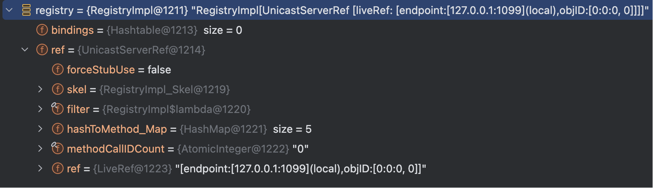Click the LiveRef ref field icon
653x188 pixels.
point(58,169)
